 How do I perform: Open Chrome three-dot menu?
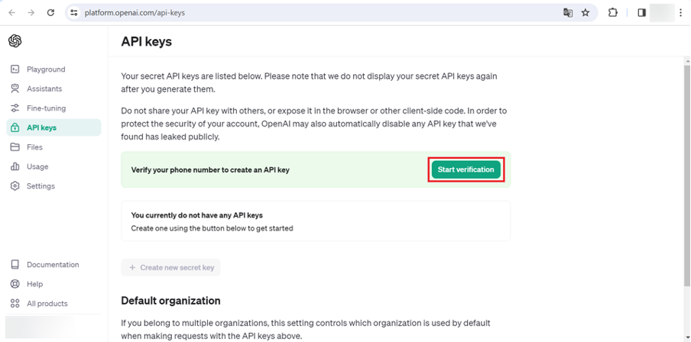681,13
